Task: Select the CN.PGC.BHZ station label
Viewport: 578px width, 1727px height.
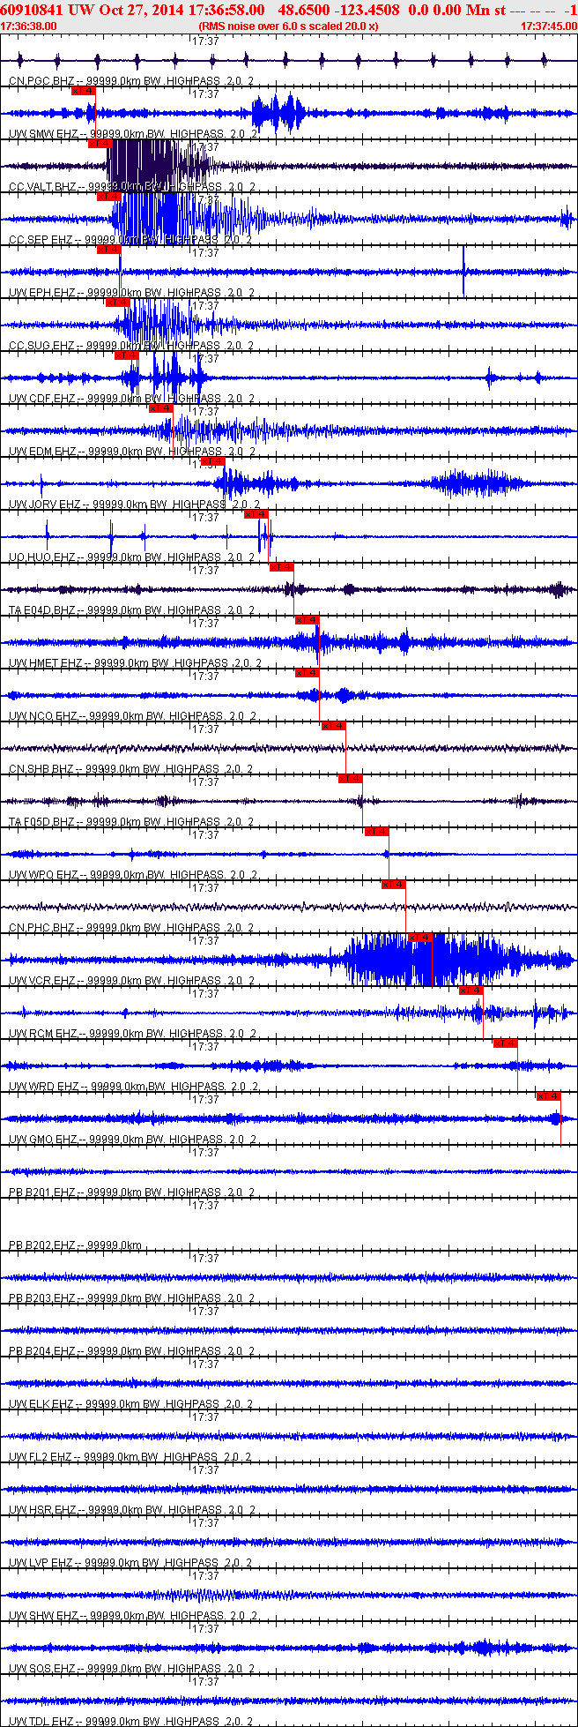Action: (41, 81)
